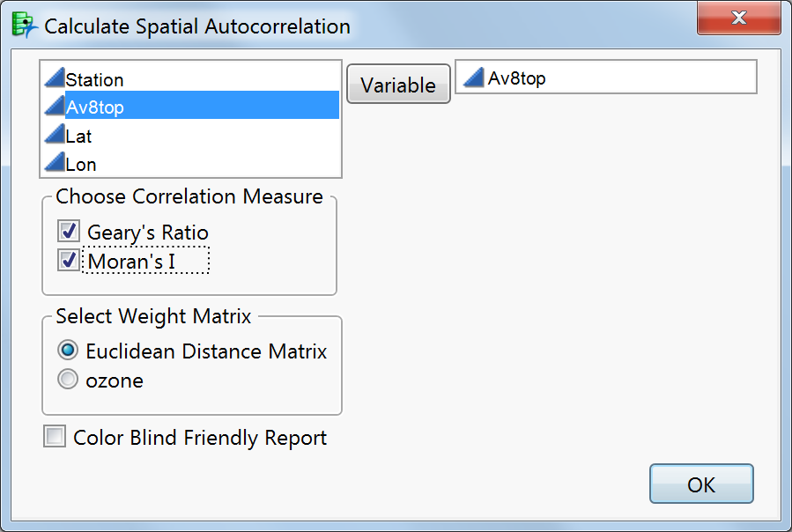Select Lat in the column list
Screen dimensions: 792x532
click(x=79, y=135)
